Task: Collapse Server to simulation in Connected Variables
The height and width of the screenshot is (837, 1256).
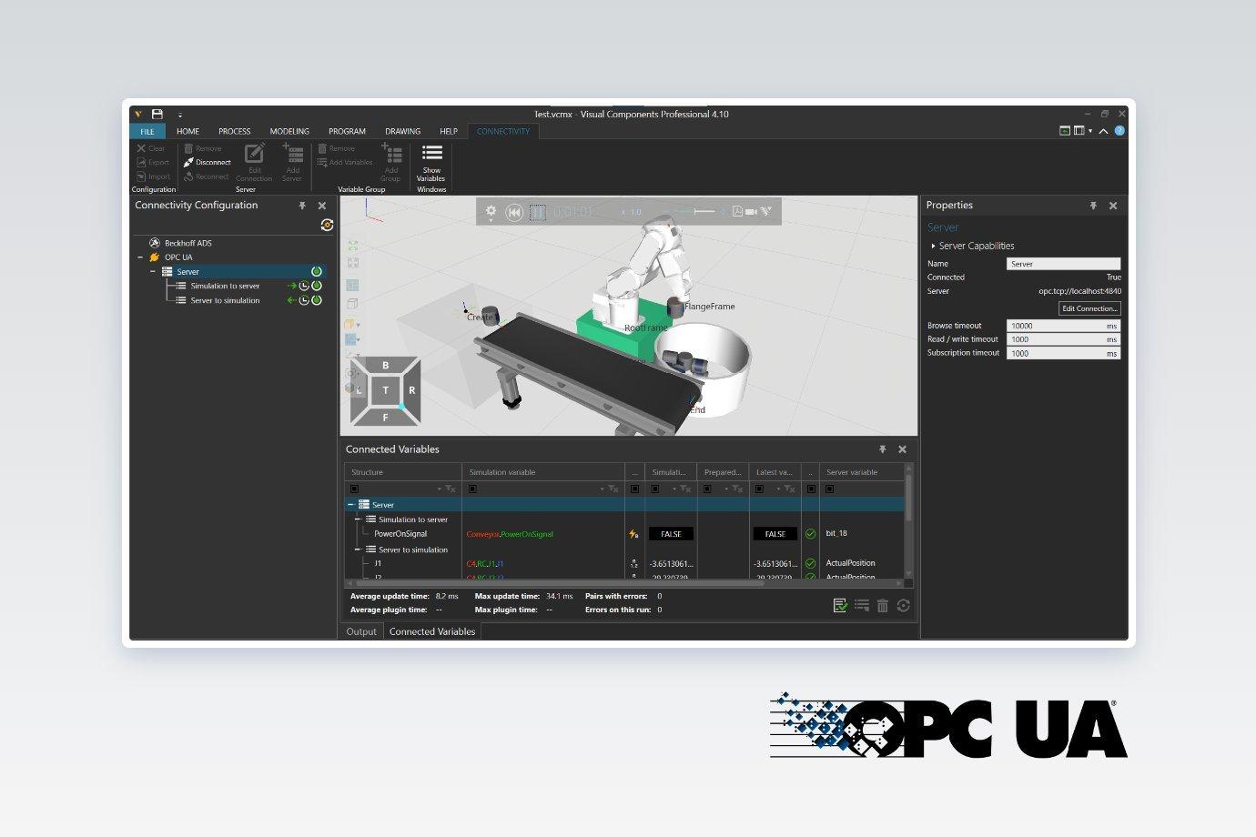Action: point(358,550)
